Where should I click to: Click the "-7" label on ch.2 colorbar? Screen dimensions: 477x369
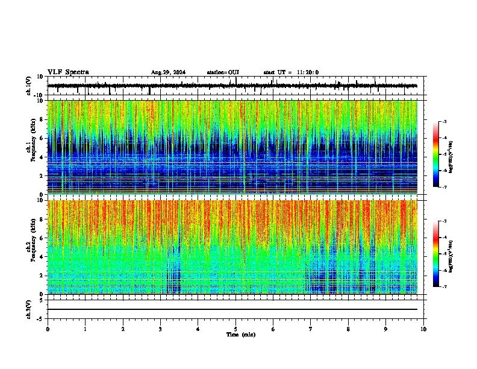(x=444, y=286)
